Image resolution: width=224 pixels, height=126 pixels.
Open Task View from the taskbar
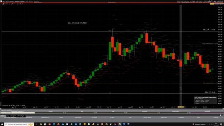[36, 124]
